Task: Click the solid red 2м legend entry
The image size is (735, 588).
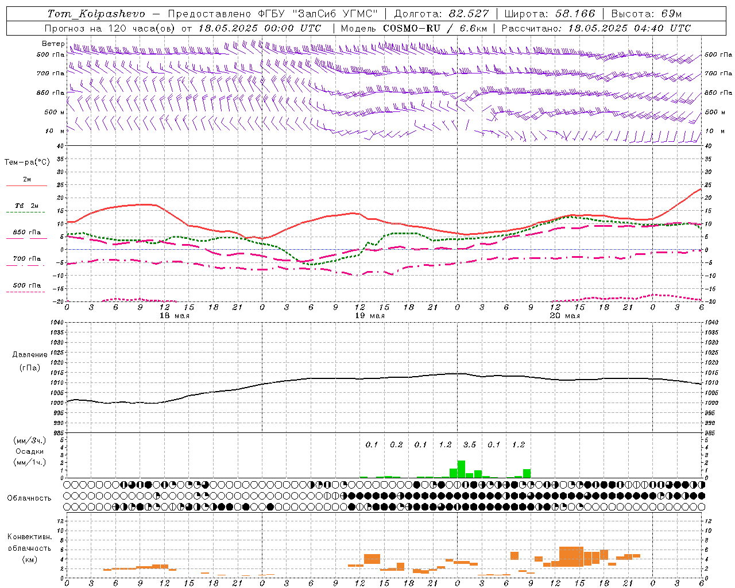Action: point(26,183)
